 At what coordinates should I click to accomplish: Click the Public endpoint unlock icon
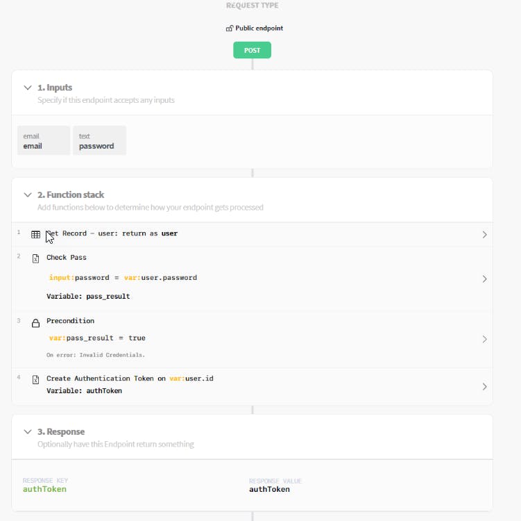230,28
